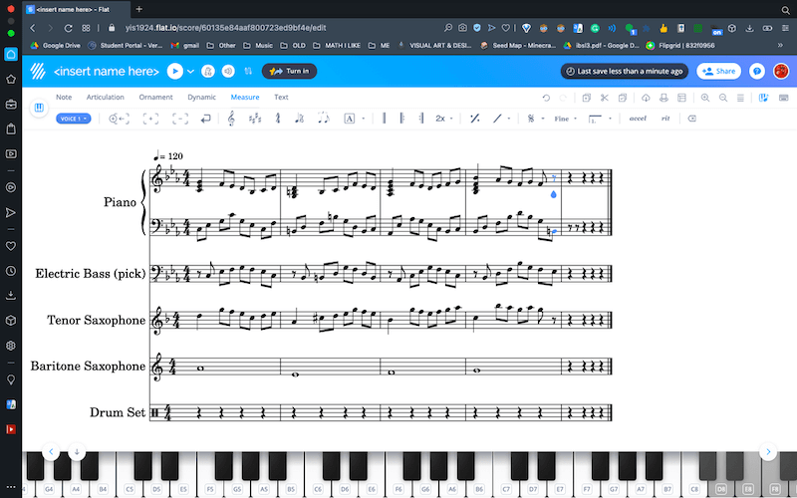This screenshot has height=498, width=797.
Task: Click the scissors cut icon
Action: (603, 98)
